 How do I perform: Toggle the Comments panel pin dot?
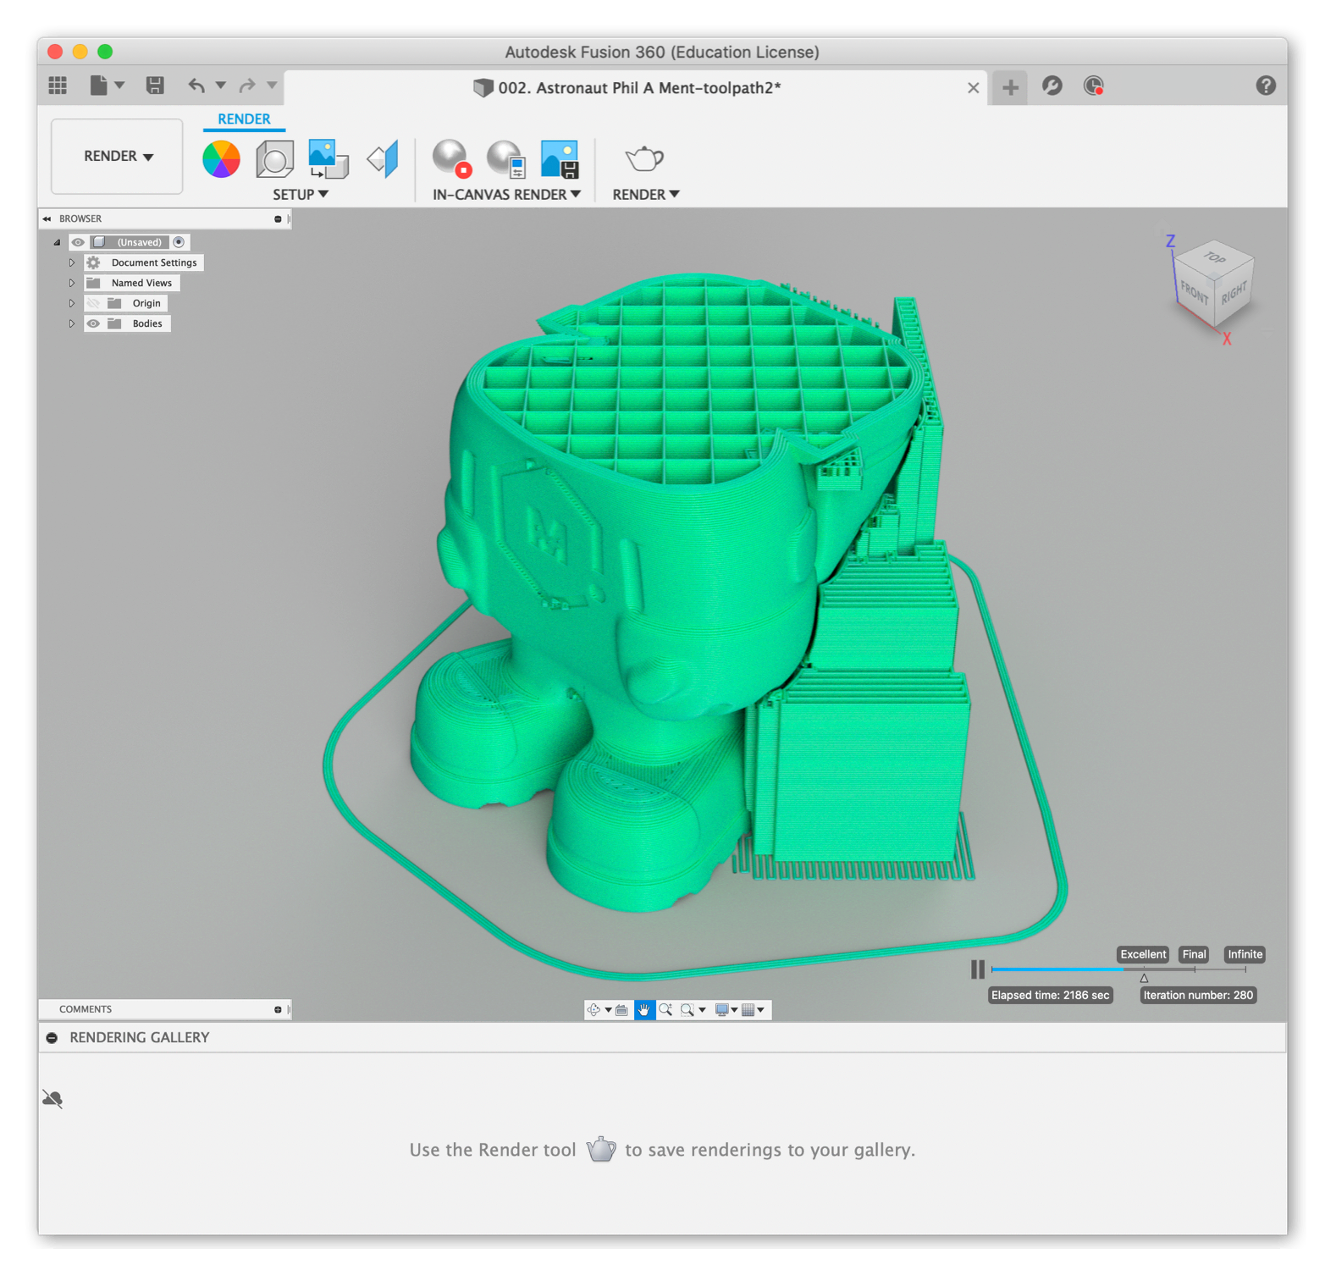pyautogui.click(x=278, y=1009)
